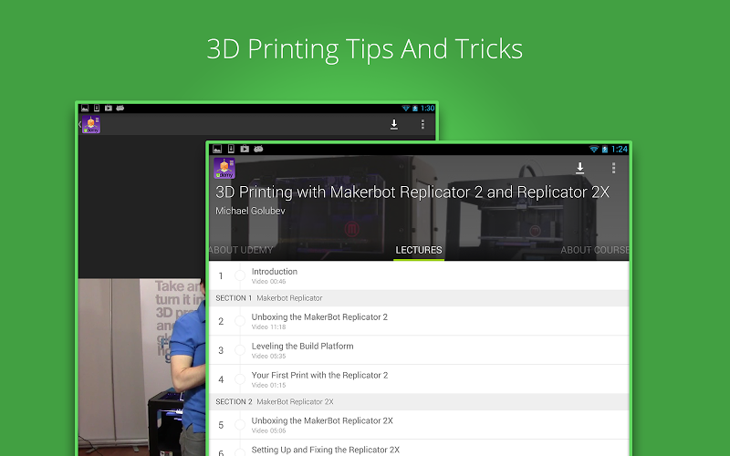Tap instructor name Michael Golubev

click(x=250, y=211)
